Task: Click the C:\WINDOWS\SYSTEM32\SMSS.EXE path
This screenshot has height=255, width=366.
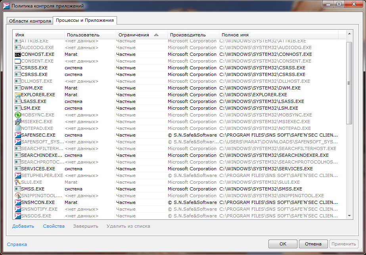Action: click(261, 189)
